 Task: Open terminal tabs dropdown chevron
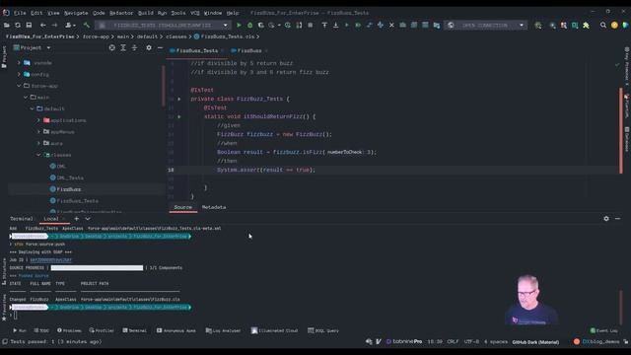click(x=88, y=219)
